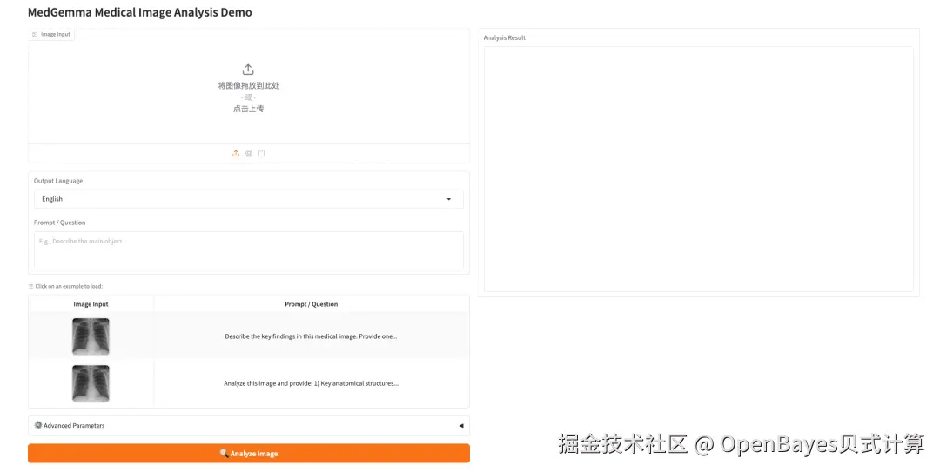This screenshot has width=940, height=472.
Task: Select the webcam source icon
Action: [249, 153]
